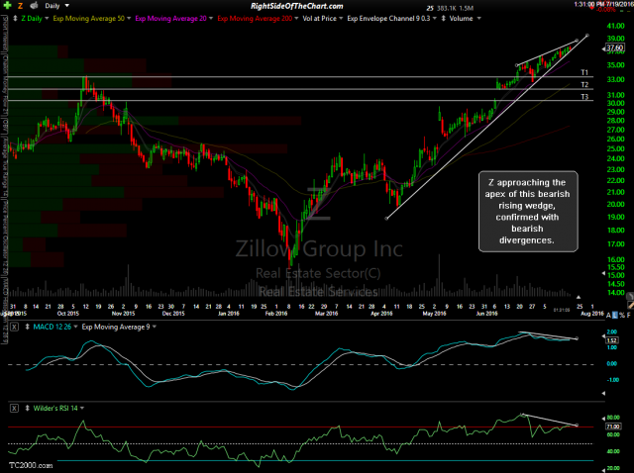Open the Z Daily plot dropdown
This screenshot has height=473, width=634.
click(47, 18)
